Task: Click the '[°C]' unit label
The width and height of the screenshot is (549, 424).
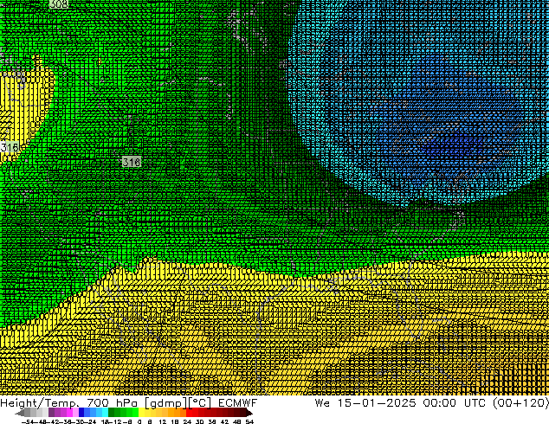Action: point(200,403)
